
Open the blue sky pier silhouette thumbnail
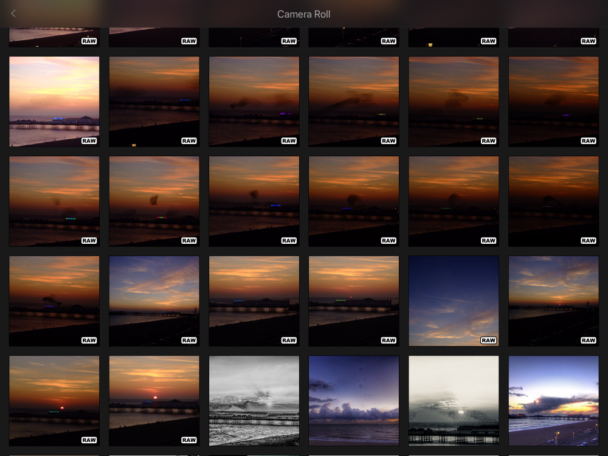(154, 298)
